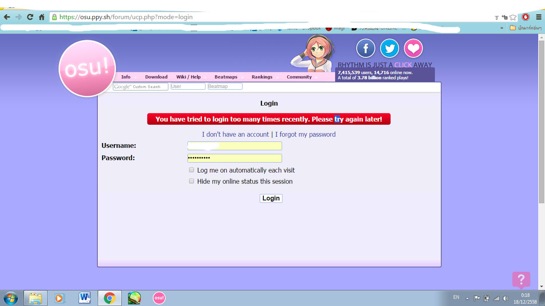Bookmark page with star icon
Image resolution: width=545 pixels, height=306 pixels.
[513, 17]
